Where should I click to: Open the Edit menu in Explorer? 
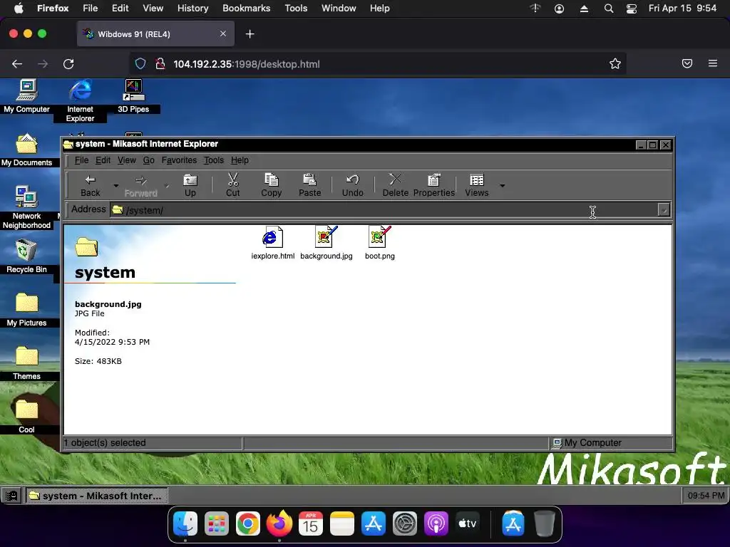(103, 160)
